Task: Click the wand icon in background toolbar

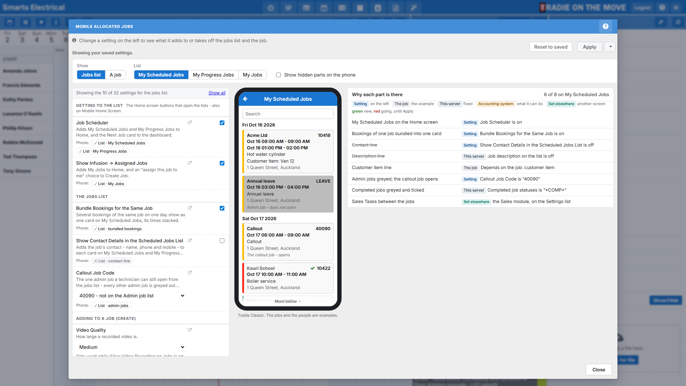Action: (x=413, y=8)
